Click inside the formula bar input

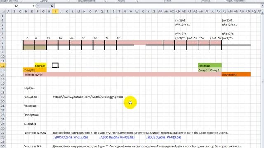click(158, 6)
